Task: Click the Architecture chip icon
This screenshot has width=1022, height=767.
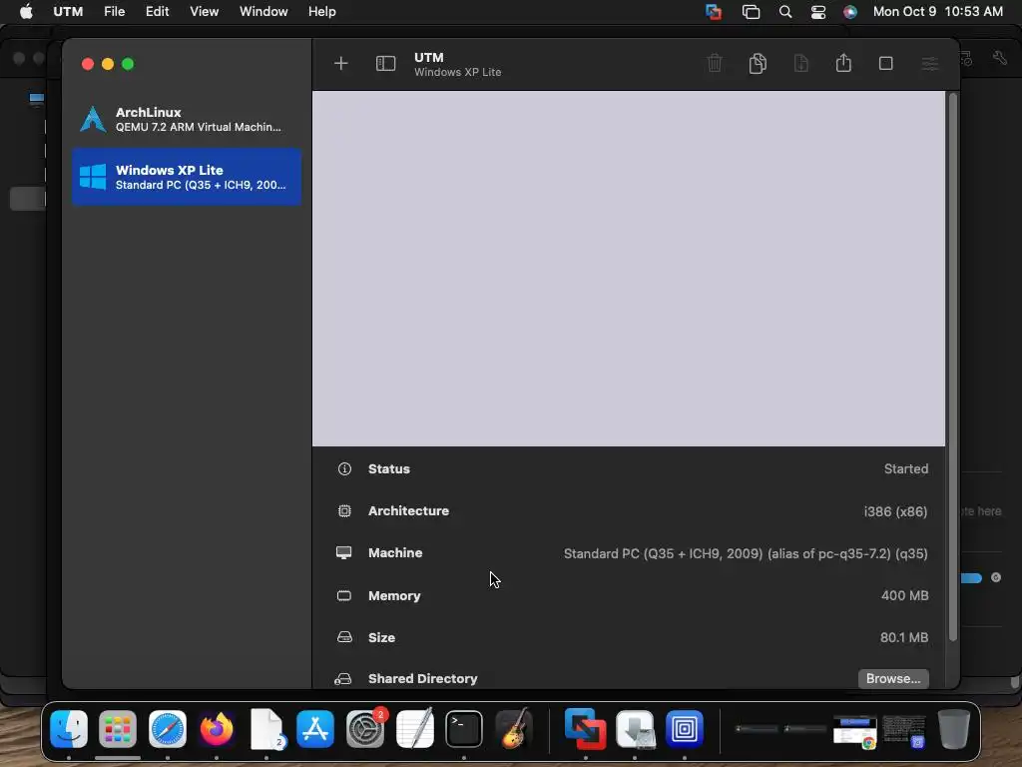Action: (344, 510)
